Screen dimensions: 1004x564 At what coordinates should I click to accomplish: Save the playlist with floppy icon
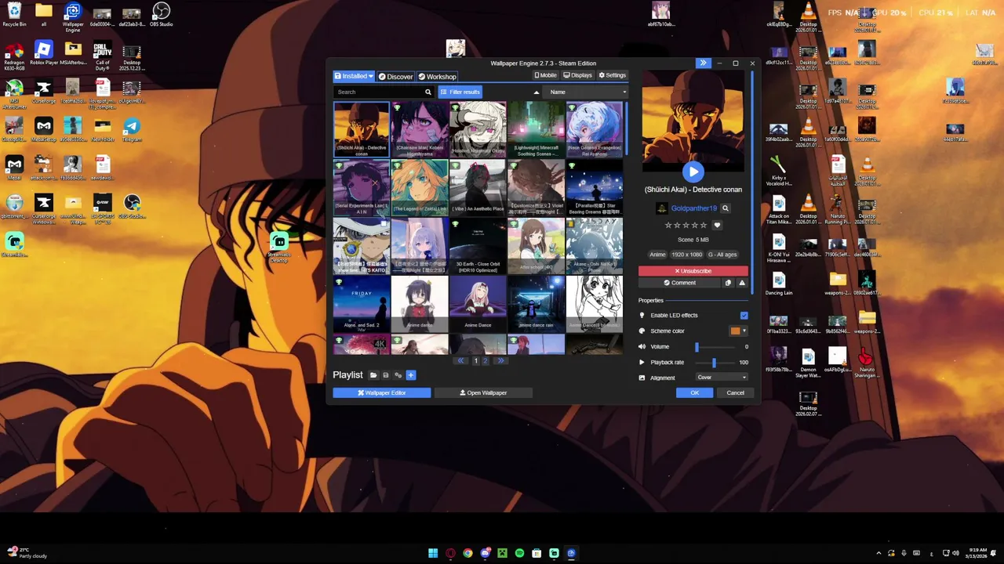[386, 375]
